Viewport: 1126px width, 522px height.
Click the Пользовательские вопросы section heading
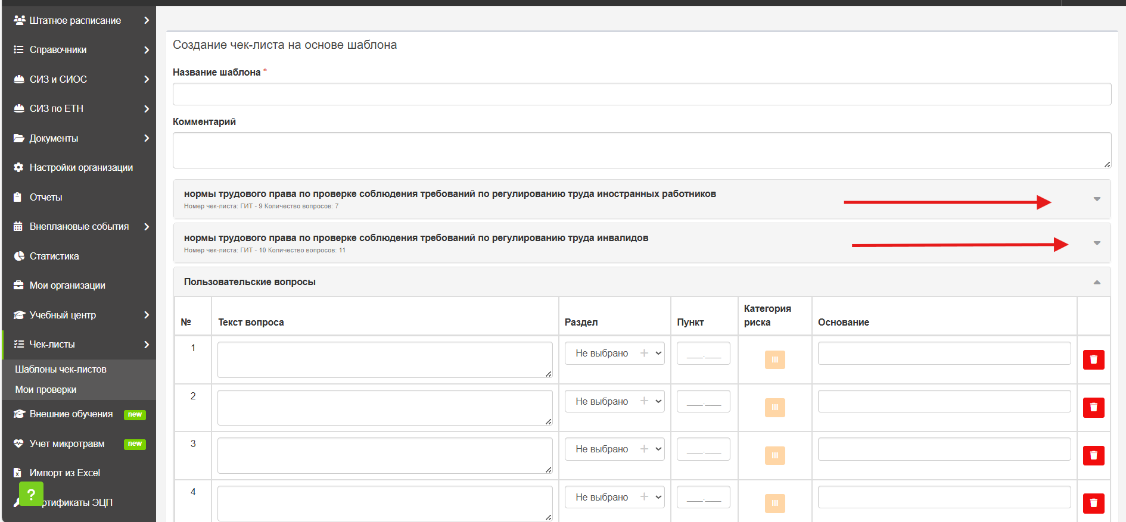point(250,282)
